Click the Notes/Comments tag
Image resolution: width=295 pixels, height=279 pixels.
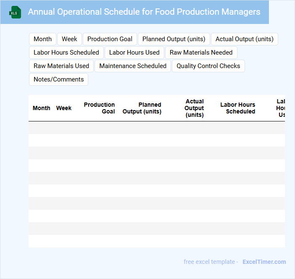[x=58, y=79]
